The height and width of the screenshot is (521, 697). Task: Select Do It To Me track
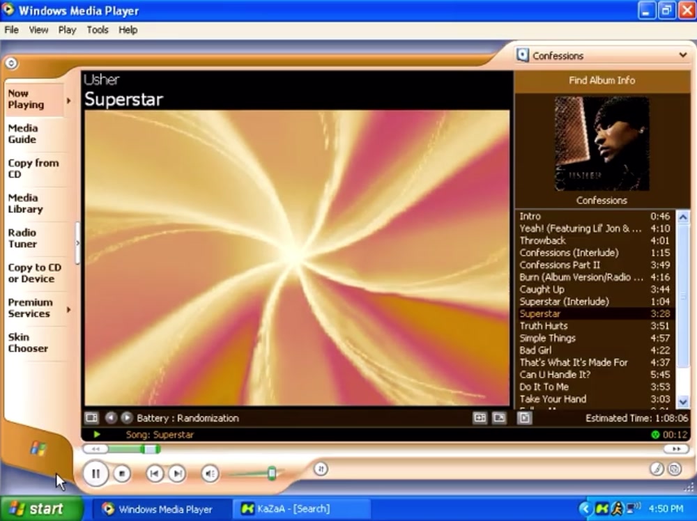595,387
